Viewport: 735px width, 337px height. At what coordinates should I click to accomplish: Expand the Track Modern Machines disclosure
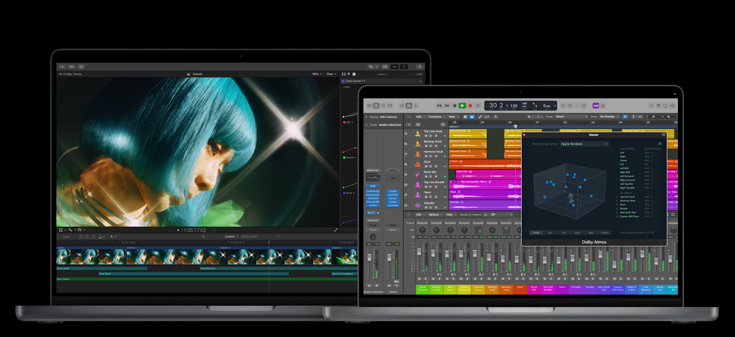coord(366,125)
